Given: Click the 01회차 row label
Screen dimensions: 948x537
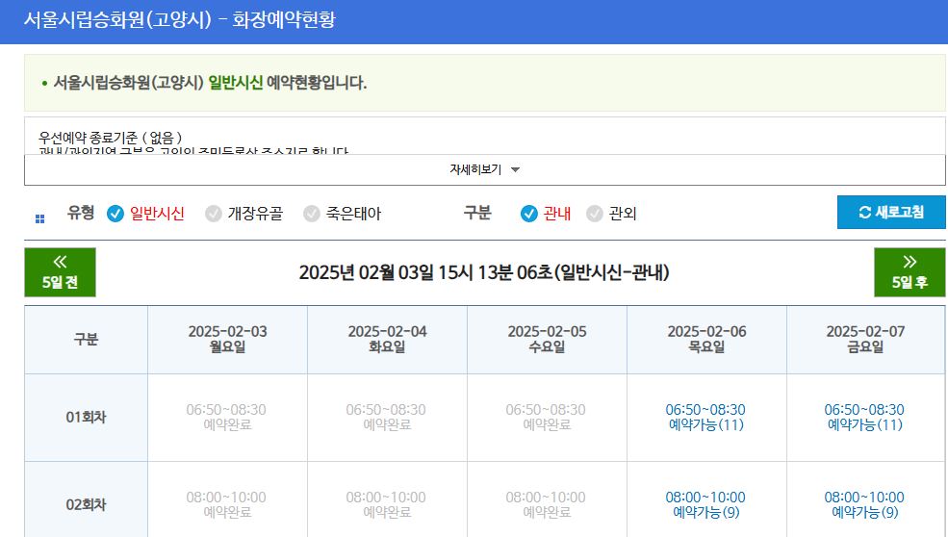Looking at the screenshot, I should click(x=86, y=418).
